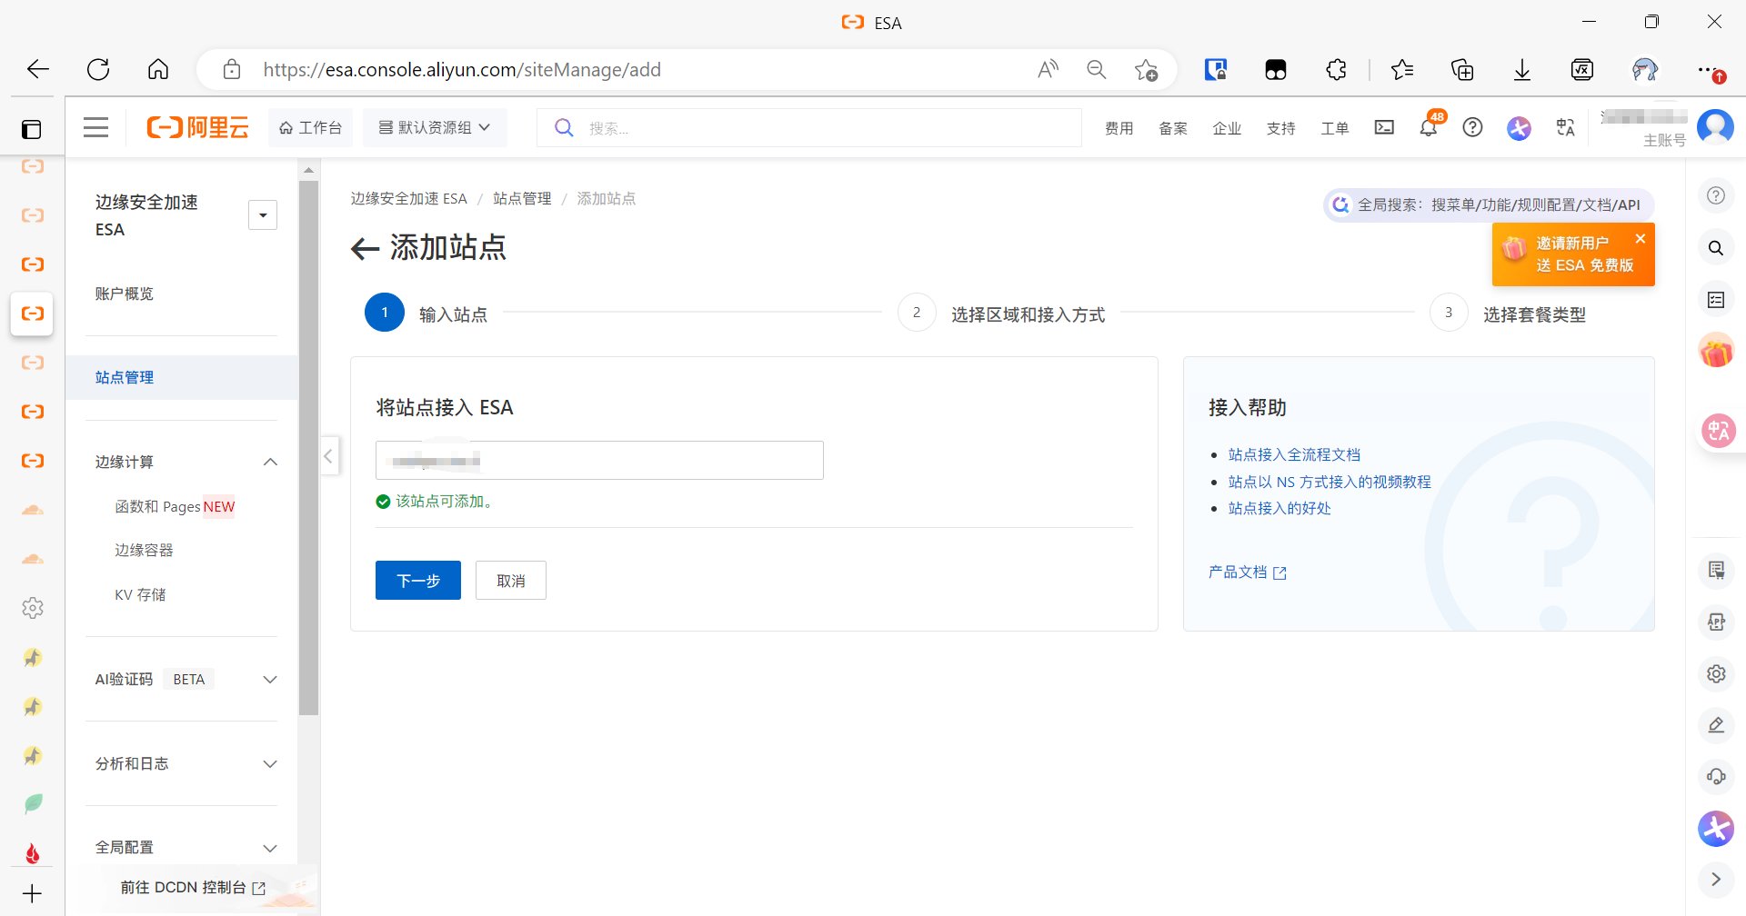1746x916 pixels.
Task: Collapse the left sidebar with the arrow handle
Action: click(x=329, y=456)
